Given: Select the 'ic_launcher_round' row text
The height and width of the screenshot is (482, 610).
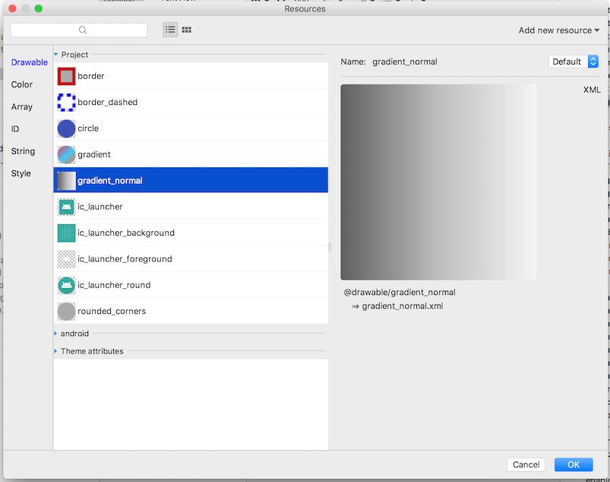Looking at the screenshot, I should [114, 285].
